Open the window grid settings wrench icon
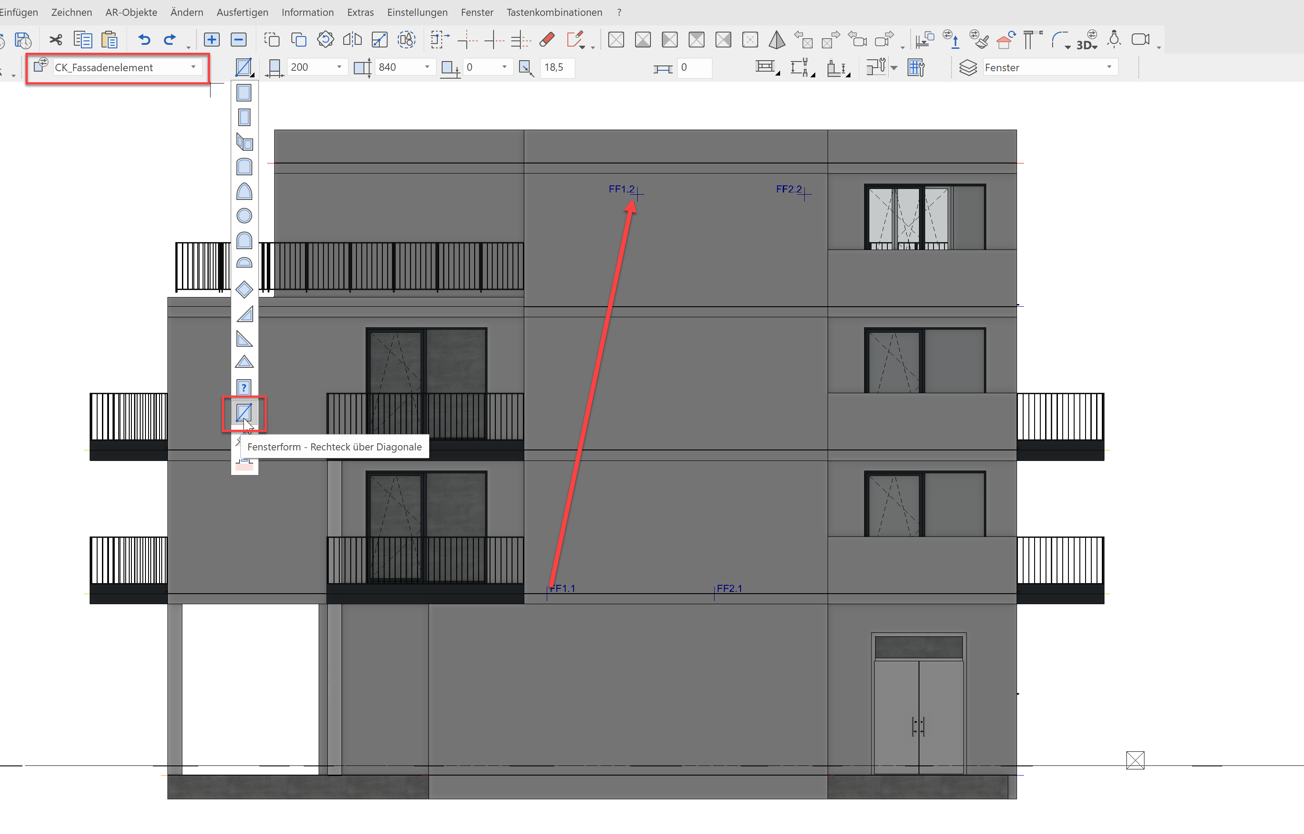The width and height of the screenshot is (1304, 834). 916,68
